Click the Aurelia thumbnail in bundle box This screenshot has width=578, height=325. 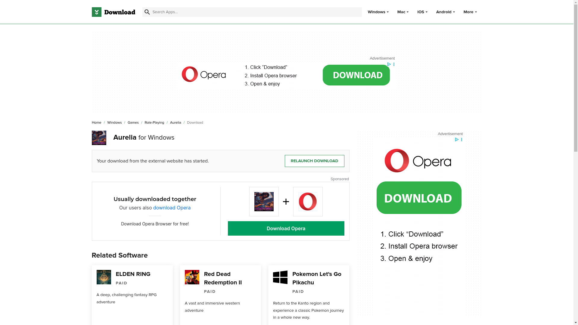pyautogui.click(x=264, y=202)
